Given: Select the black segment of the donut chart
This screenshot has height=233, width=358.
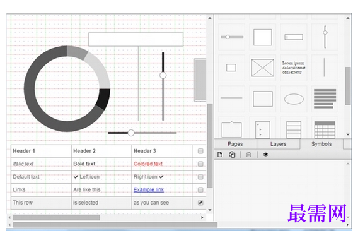Looking at the screenshot, I should (x=103, y=99).
